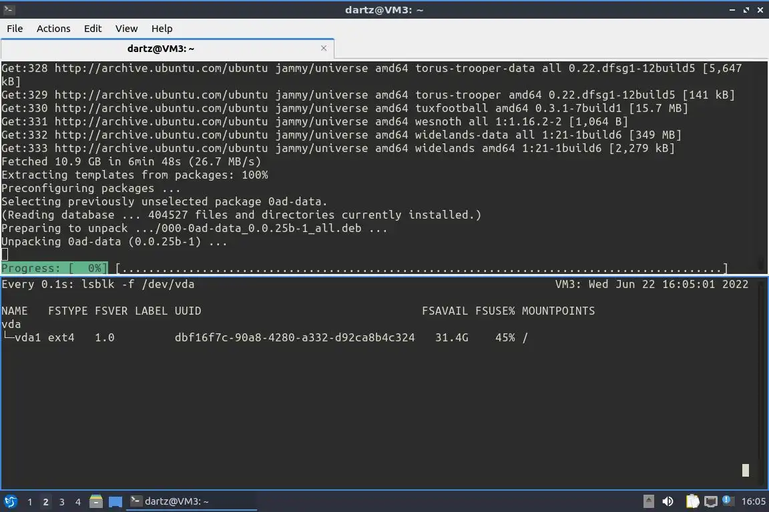The height and width of the screenshot is (512, 769).
Task: Click the network monitor tray icon
Action: coord(711,501)
